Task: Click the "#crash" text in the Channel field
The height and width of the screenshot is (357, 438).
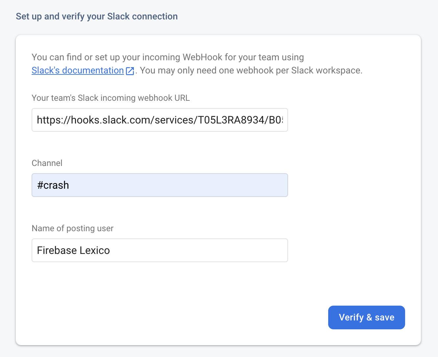Action: [53, 185]
